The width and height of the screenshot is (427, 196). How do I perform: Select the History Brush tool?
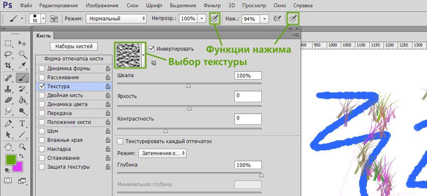22,89
